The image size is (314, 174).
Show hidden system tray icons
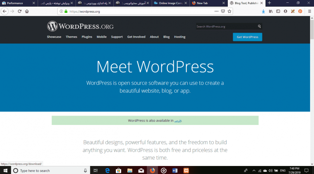[254, 171]
